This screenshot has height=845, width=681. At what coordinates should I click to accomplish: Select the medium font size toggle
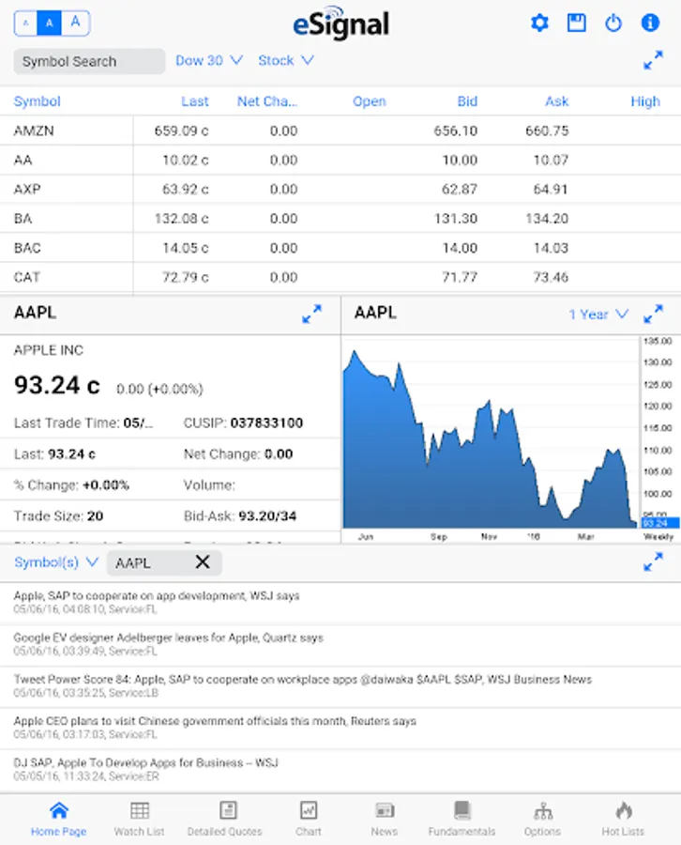[x=51, y=23]
